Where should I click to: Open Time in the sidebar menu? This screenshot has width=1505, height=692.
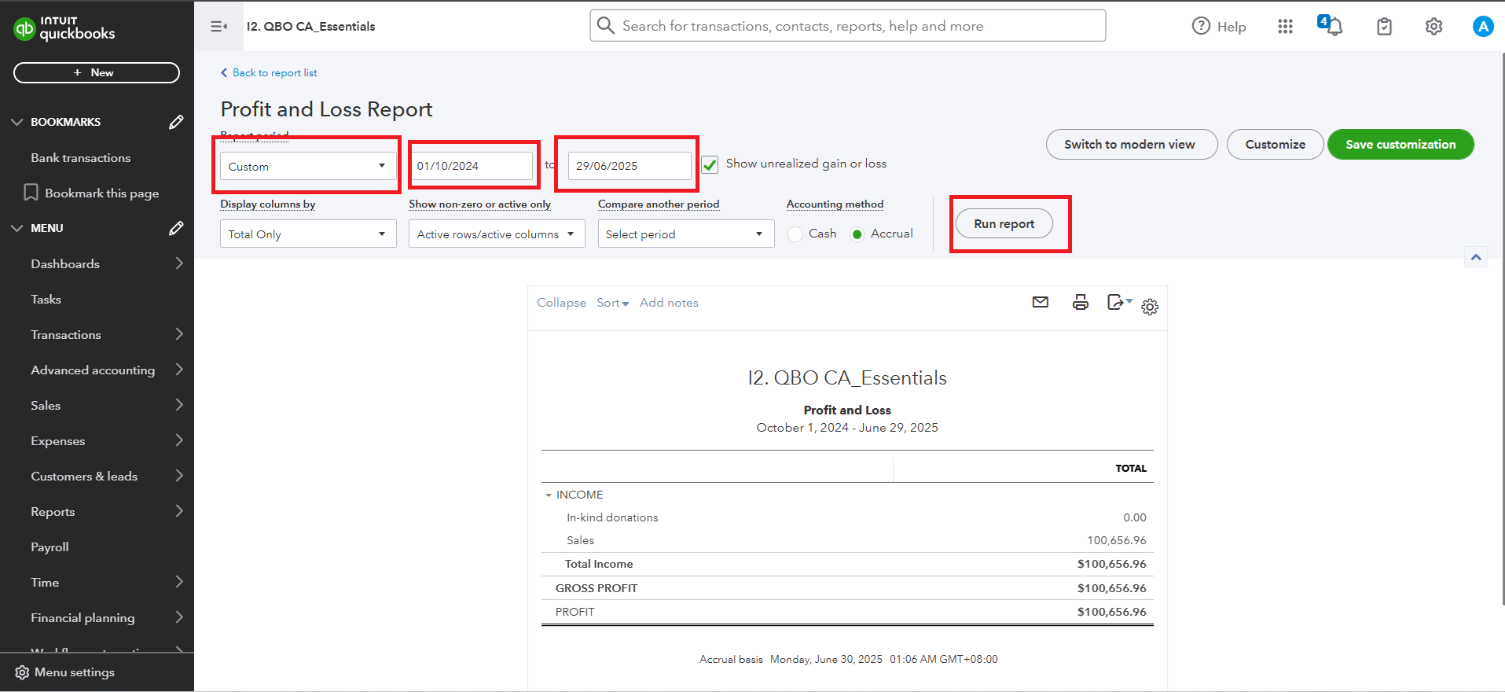point(45,582)
